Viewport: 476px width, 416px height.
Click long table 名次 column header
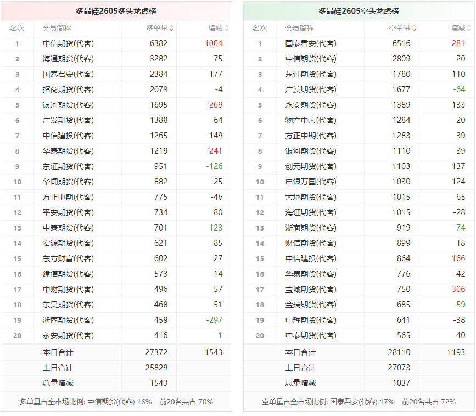(18, 28)
